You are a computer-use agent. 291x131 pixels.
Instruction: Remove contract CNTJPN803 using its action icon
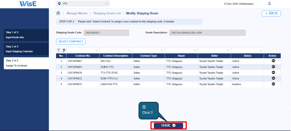[x=273, y=67]
